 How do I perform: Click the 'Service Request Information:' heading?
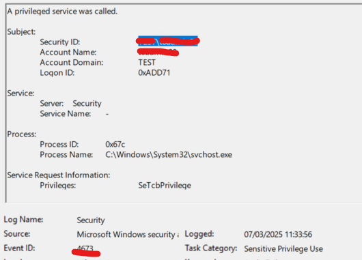pos(59,175)
